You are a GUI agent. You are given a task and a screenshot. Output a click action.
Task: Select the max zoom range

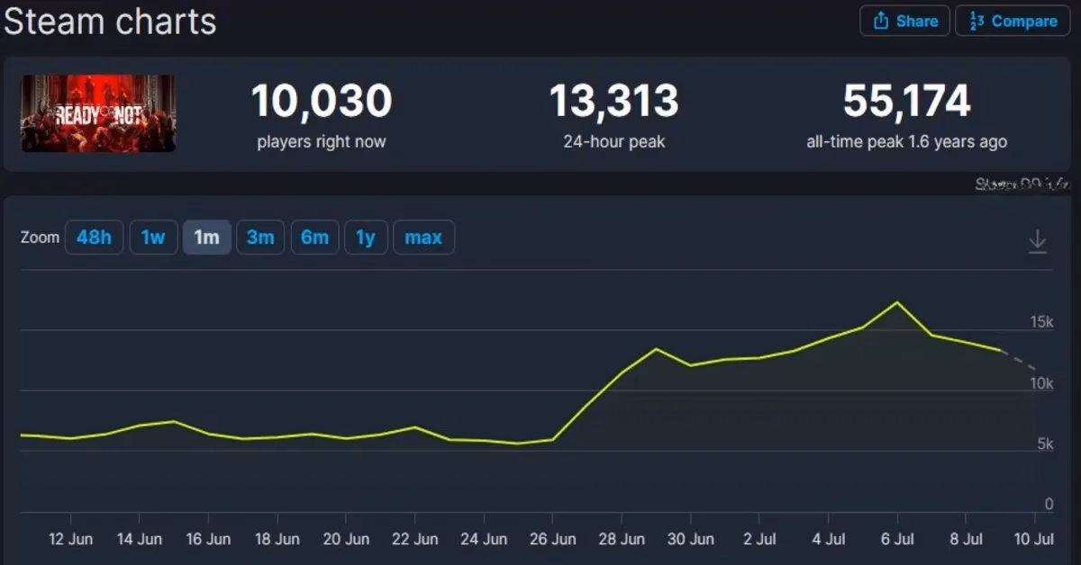[423, 237]
